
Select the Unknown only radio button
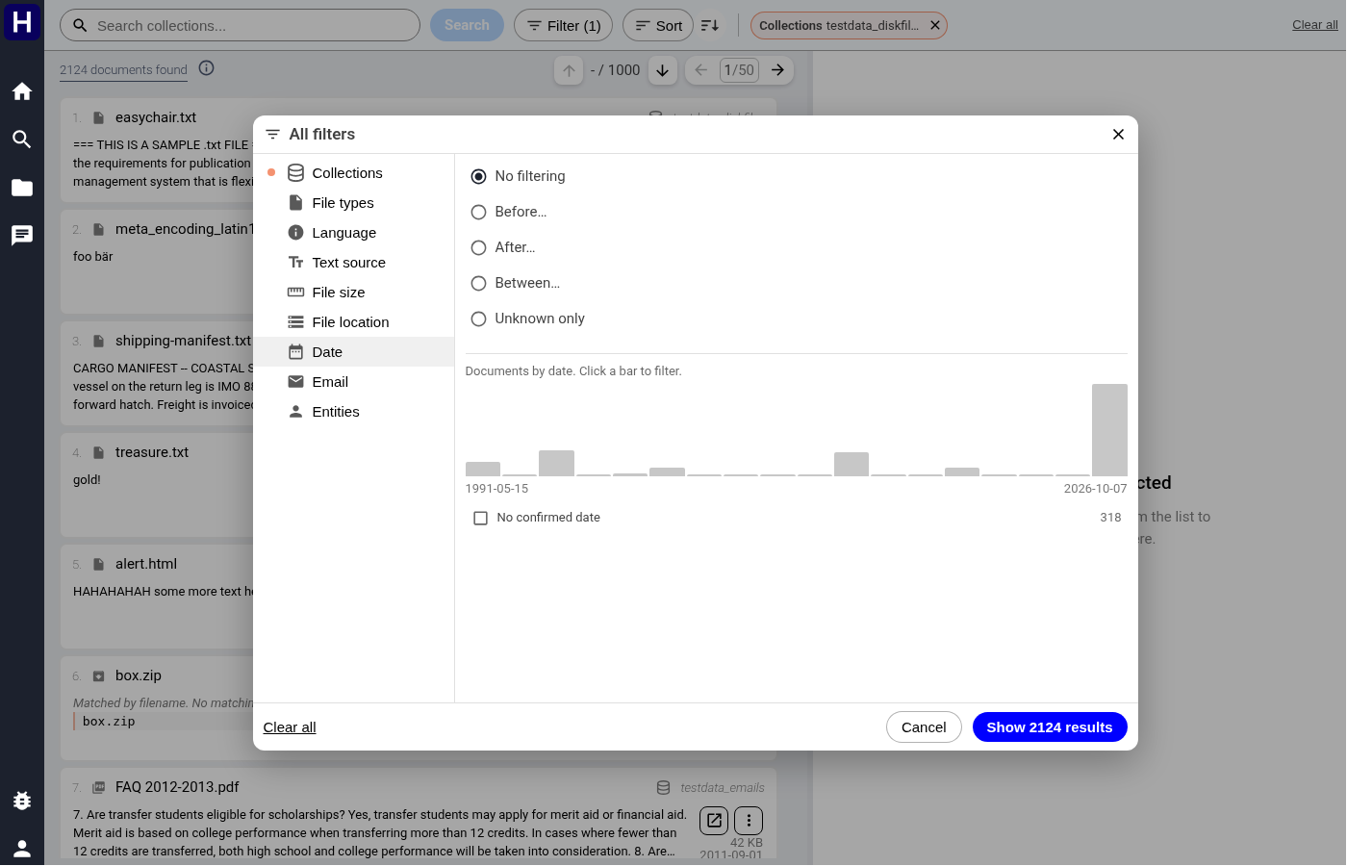[478, 318]
